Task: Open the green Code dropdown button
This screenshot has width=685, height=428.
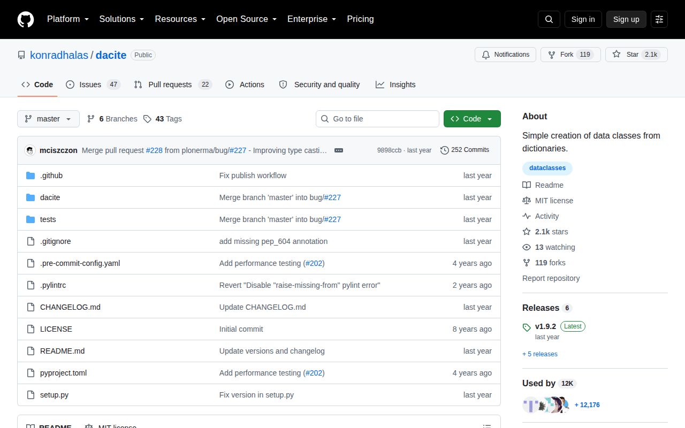Action: click(472, 119)
